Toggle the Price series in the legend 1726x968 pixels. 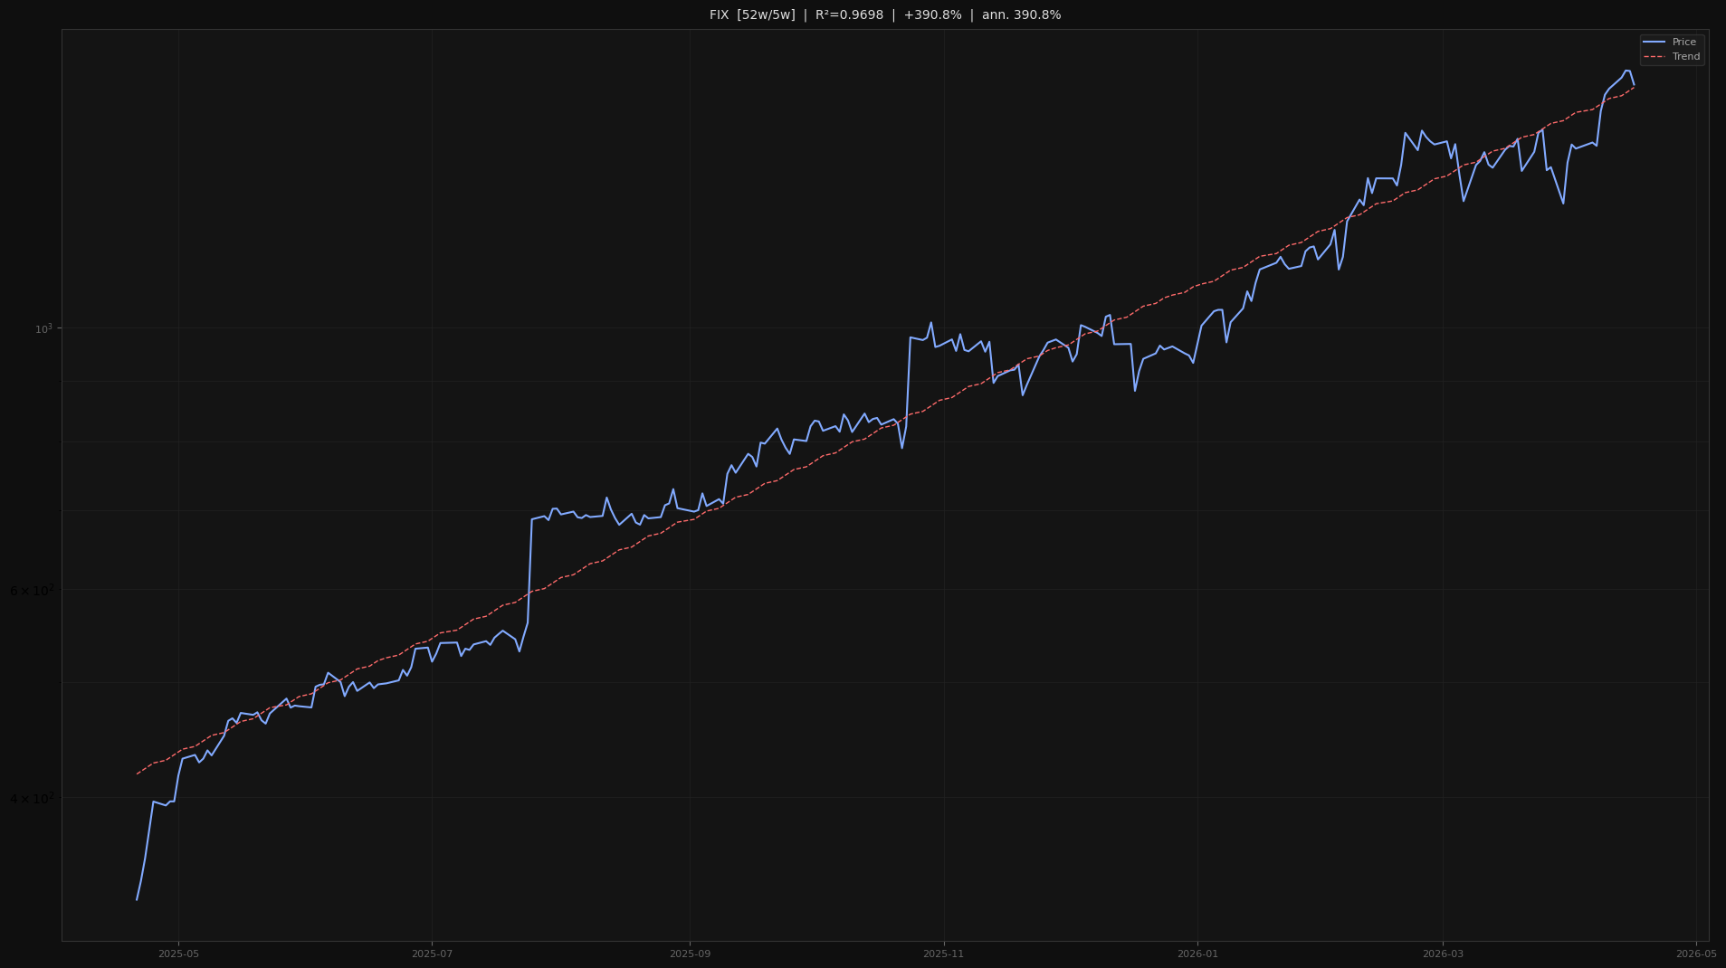pyautogui.click(x=1683, y=42)
